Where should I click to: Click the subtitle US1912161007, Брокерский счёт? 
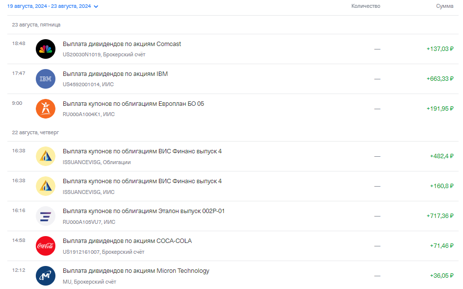click(103, 252)
